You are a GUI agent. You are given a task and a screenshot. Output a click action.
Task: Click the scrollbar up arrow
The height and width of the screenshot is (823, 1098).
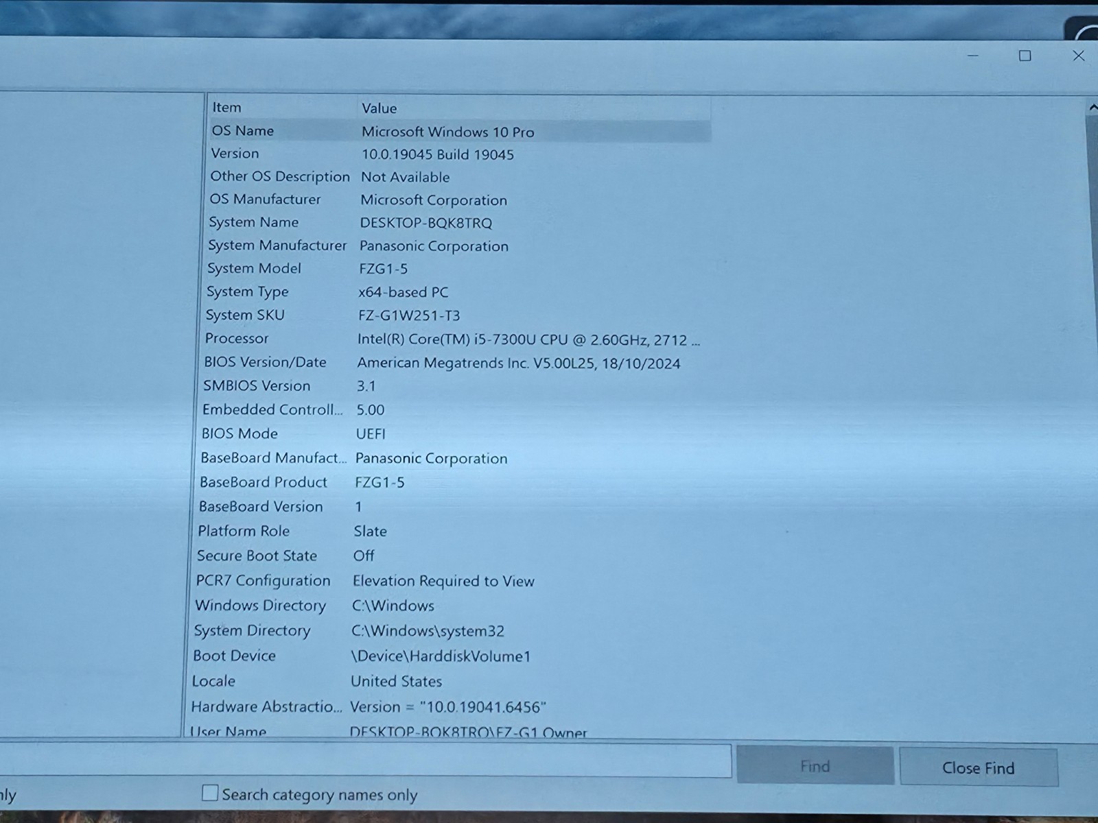coord(1093,108)
